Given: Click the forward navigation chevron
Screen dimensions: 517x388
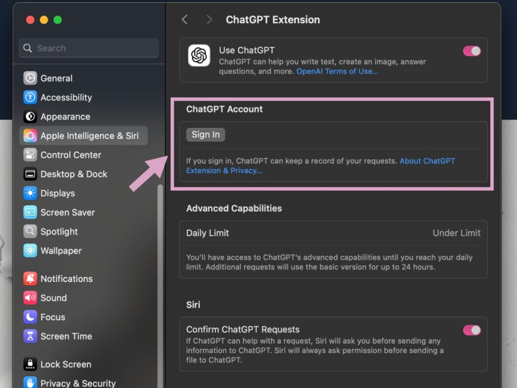Looking at the screenshot, I should pos(209,19).
